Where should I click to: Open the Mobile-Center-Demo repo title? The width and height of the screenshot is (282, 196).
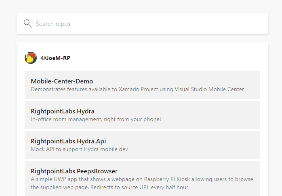pyautogui.click(x=62, y=81)
